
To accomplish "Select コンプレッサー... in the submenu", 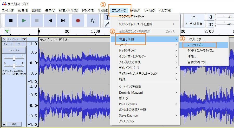I will [x=204, y=39].
